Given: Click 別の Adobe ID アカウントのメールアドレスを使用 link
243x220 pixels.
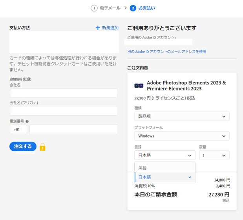Looking at the screenshot, I should pyautogui.click(x=167, y=51).
